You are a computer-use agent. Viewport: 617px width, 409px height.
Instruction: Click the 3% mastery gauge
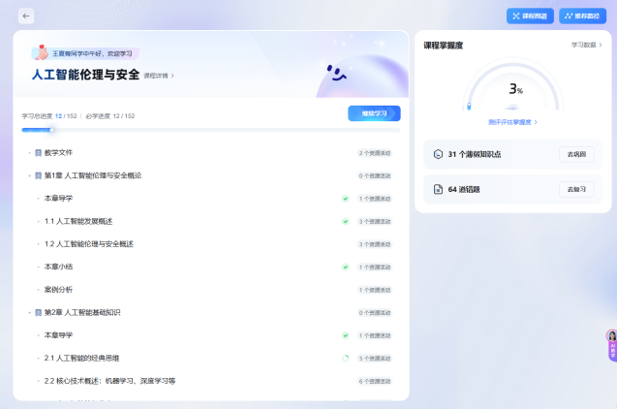(x=513, y=86)
